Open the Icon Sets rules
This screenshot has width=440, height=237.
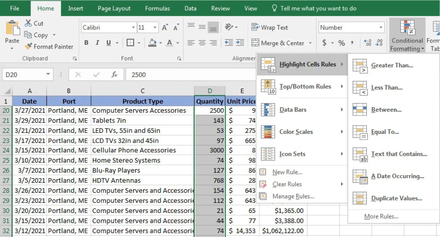[x=292, y=154]
